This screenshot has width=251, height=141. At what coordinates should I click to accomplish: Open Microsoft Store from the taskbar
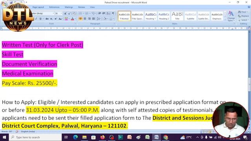tap(93, 137)
